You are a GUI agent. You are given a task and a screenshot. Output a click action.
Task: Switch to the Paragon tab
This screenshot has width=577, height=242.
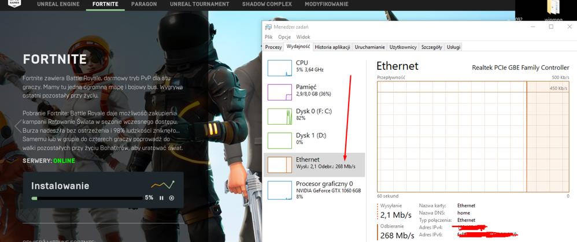pos(143,5)
